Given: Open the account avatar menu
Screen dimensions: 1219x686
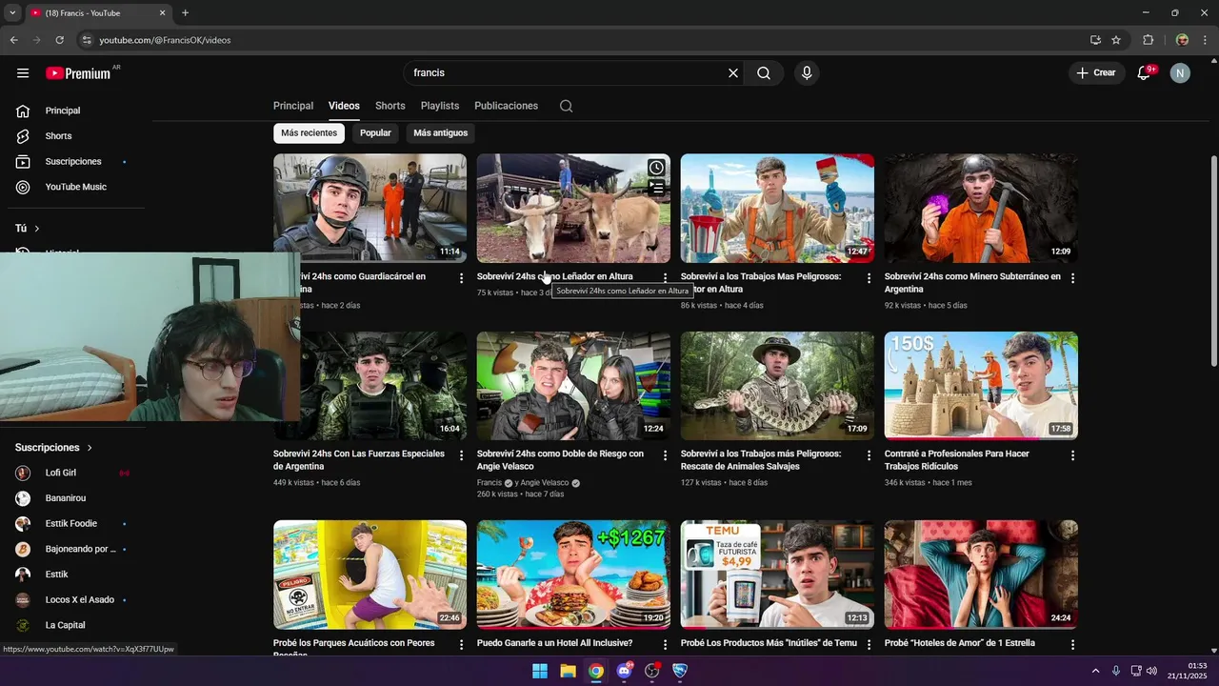Looking at the screenshot, I should pyautogui.click(x=1180, y=73).
